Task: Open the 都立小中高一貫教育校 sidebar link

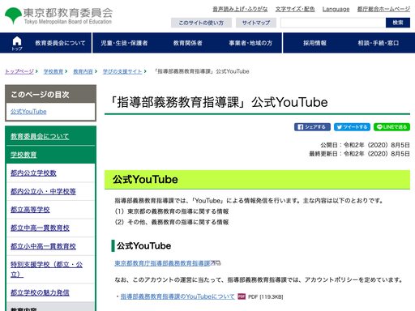Action: 43,246
